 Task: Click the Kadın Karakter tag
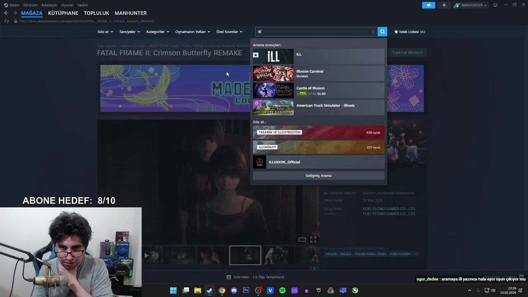400,254
